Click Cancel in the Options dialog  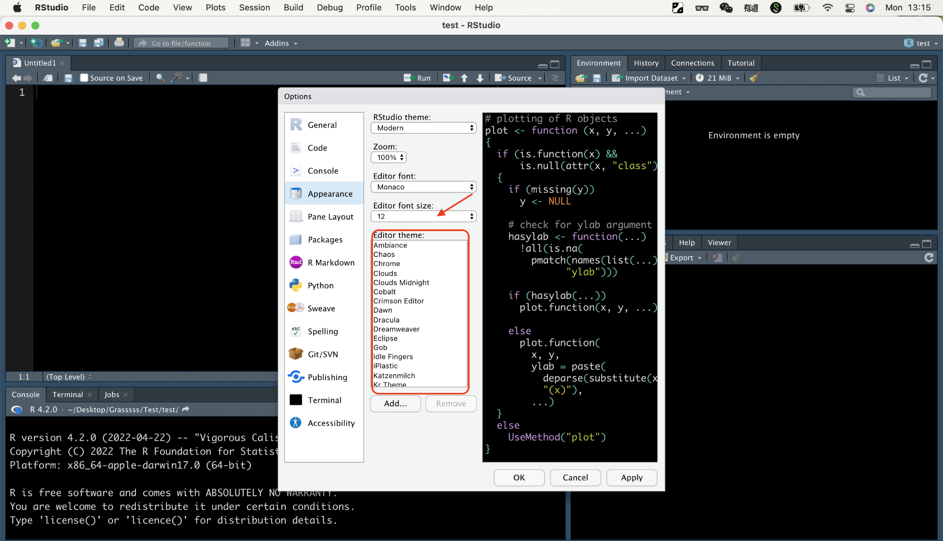coord(575,477)
